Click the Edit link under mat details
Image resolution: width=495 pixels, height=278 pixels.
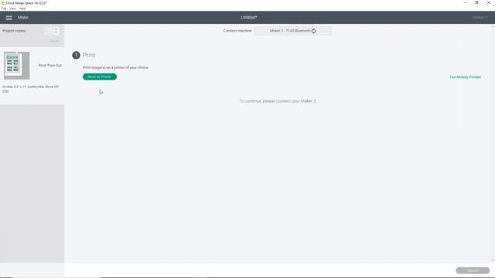(x=5, y=91)
